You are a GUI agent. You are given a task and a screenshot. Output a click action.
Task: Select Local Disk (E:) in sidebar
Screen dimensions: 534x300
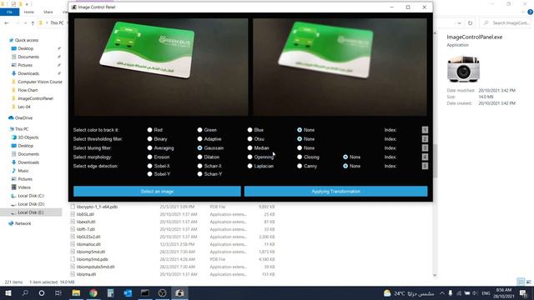point(31,212)
